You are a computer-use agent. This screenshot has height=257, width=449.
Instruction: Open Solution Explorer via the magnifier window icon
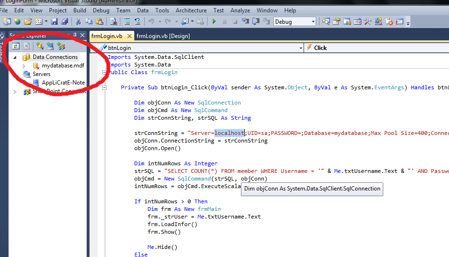[326, 21]
